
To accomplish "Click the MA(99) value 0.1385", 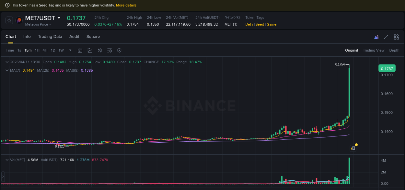I will 87,70.
